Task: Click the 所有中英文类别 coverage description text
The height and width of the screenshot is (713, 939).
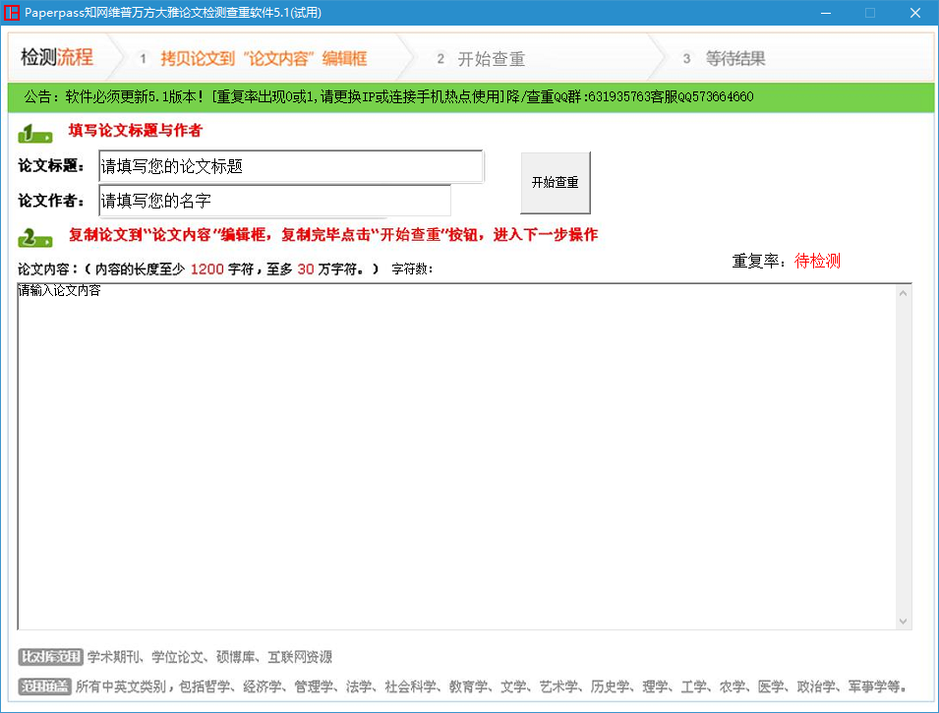Action: 491,686
